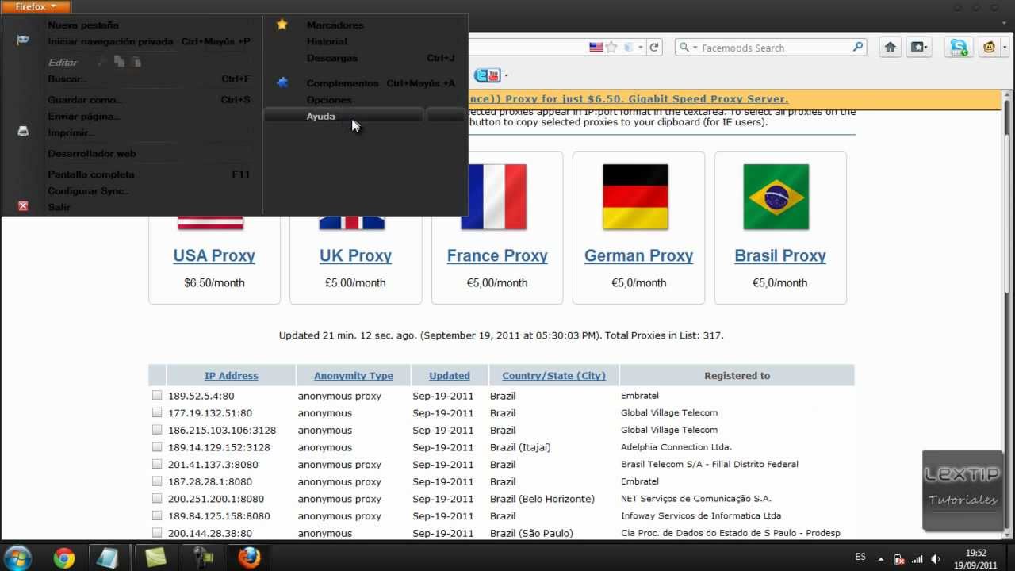1015x571 pixels.
Task: Click the search magnifier go icon
Action: [858, 48]
